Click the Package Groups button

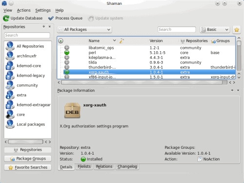click(x=28, y=159)
